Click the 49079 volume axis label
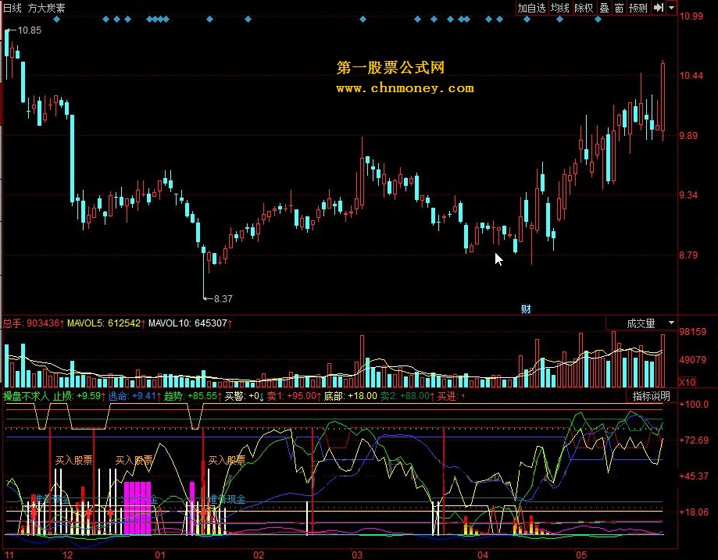 pyautogui.click(x=693, y=360)
